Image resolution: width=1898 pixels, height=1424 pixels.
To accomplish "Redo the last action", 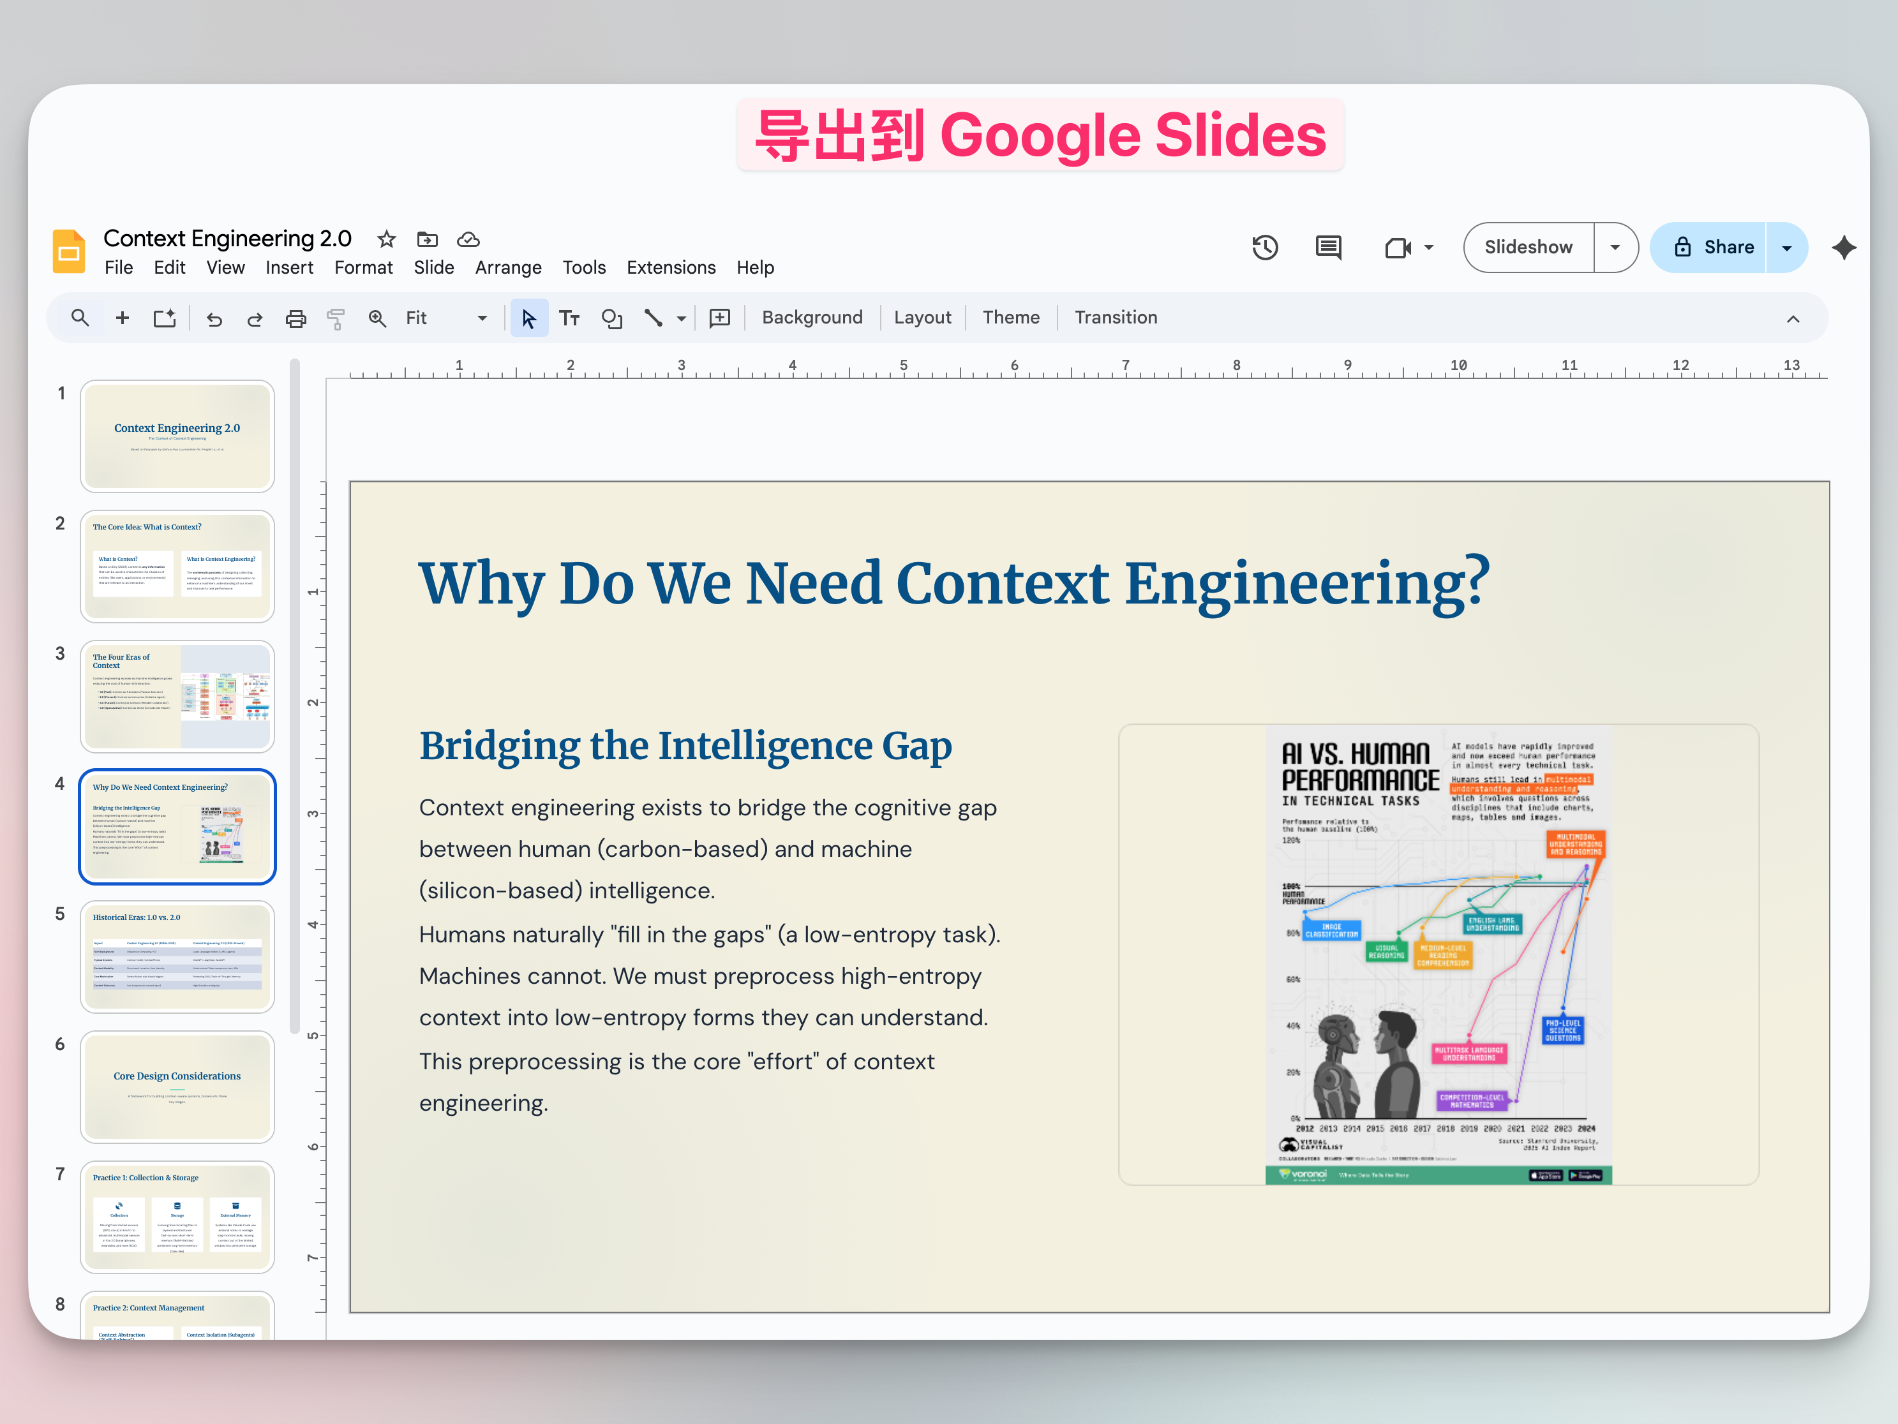I will point(255,317).
